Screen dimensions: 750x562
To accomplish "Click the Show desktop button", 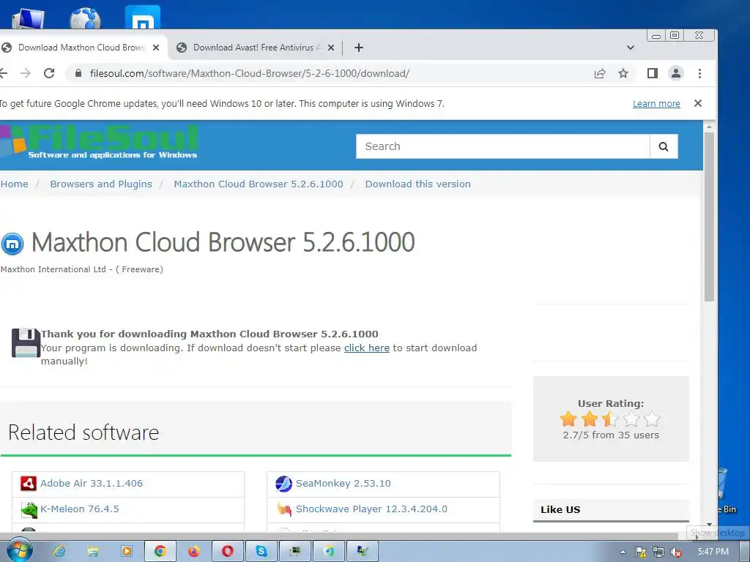I will click(x=745, y=552).
